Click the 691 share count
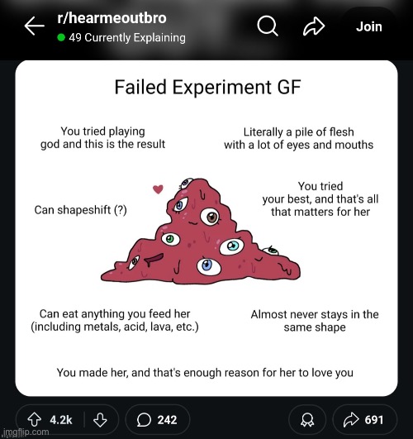The image size is (413, 439). coord(374,420)
